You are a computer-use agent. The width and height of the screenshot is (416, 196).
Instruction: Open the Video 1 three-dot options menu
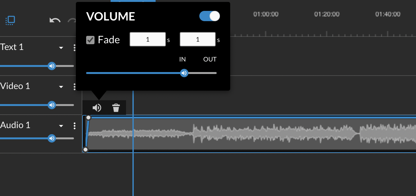tap(75, 86)
